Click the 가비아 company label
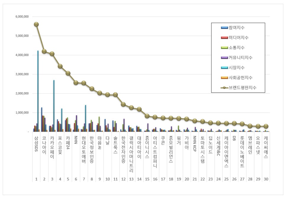 (x=187, y=143)
